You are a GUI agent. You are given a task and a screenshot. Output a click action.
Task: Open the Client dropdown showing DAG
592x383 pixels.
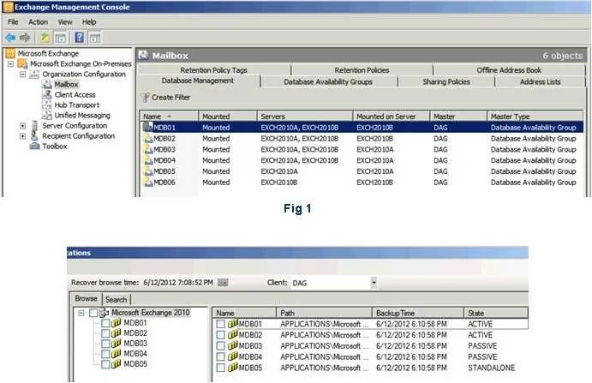(374, 283)
